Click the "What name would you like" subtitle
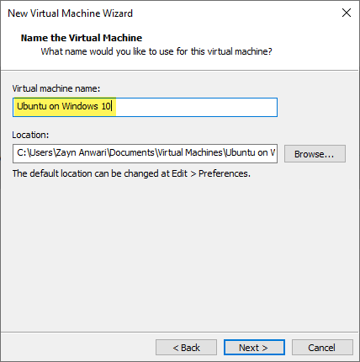This screenshot has width=360, height=362. coord(156,51)
